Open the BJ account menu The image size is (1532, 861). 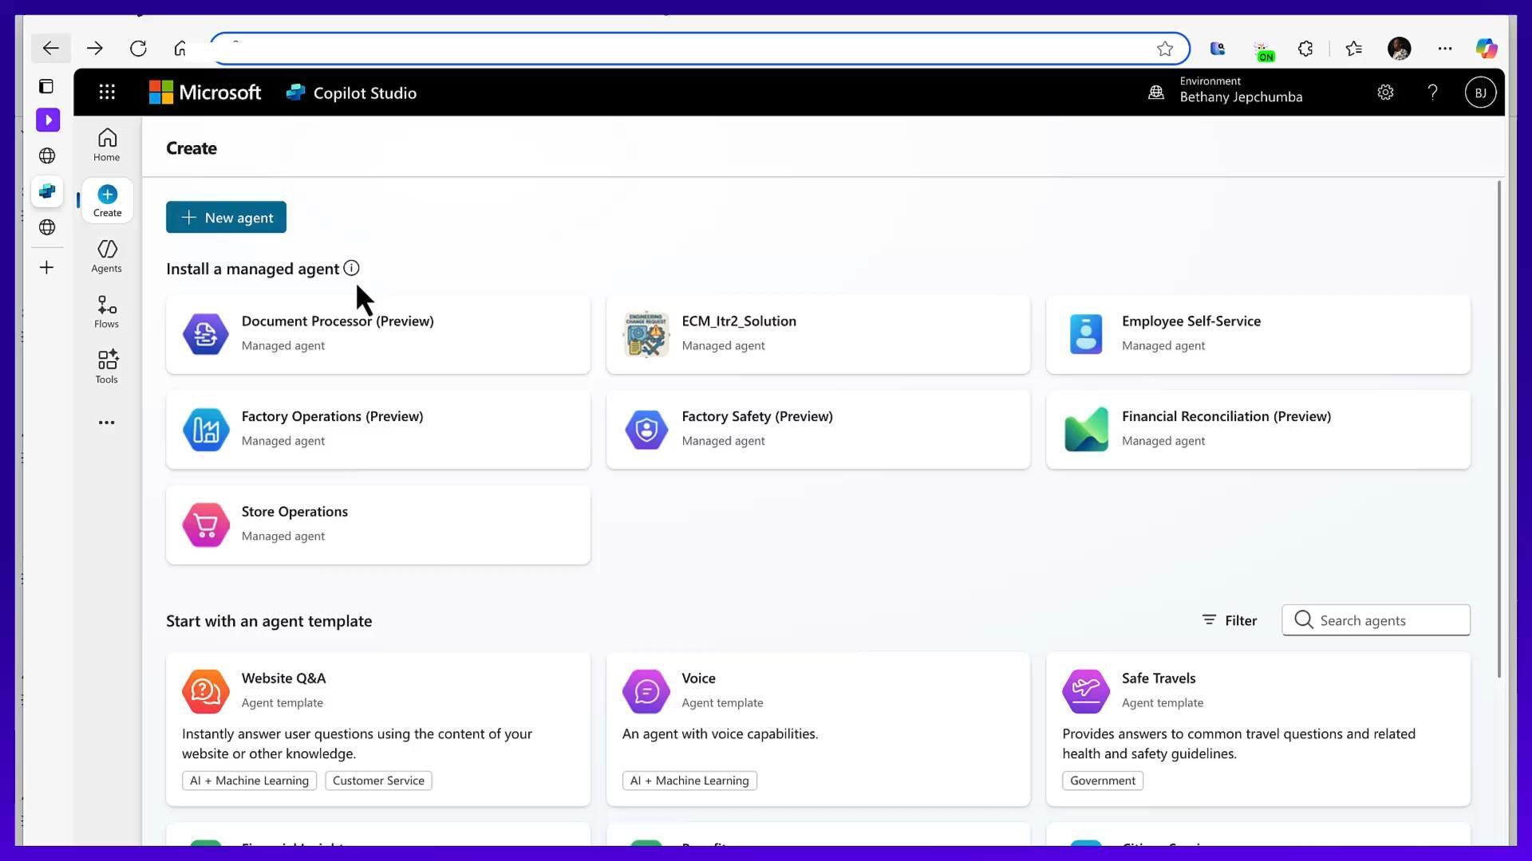click(x=1480, y=92)
